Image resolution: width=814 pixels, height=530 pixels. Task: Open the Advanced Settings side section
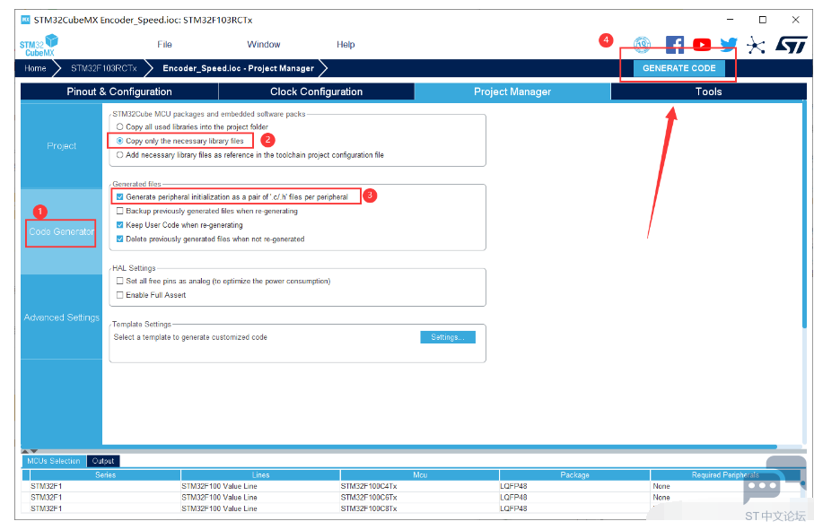pyautogui.click(x=61, y=317)
